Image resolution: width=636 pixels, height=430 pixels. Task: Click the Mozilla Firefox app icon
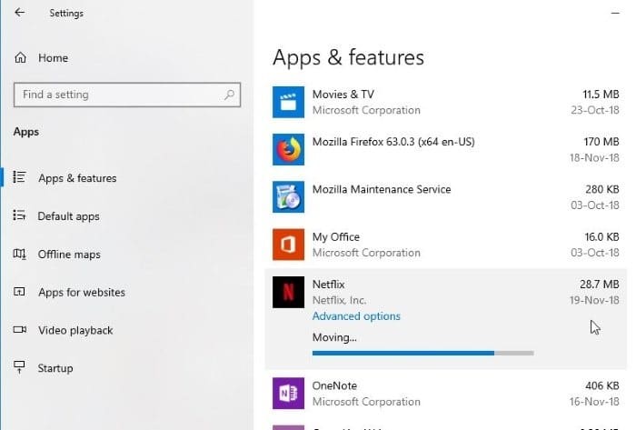[288, 149]
